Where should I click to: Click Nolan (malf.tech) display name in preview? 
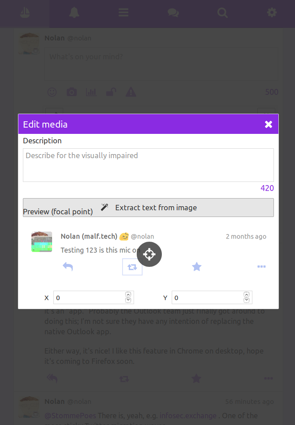coord(89,236)
